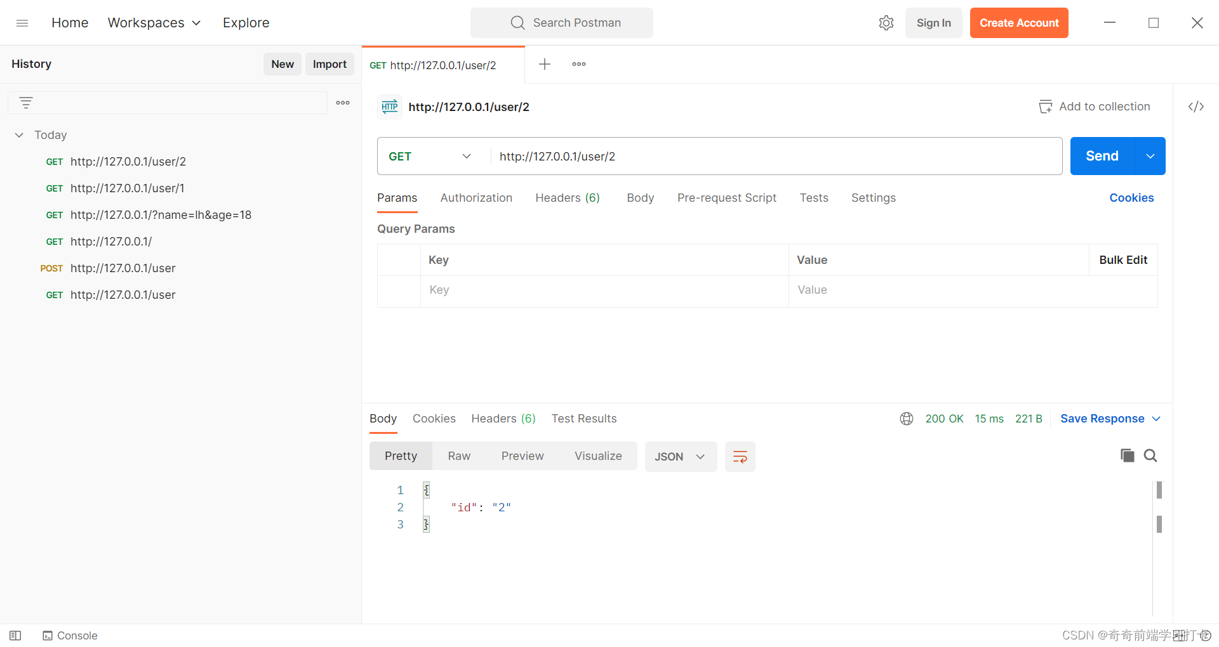The image size is (1219, 647).
Task: Select the Params tab
Action: click(397, 198)
